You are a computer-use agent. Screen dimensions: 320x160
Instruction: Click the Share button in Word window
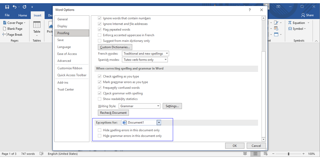tap(307, 15)
